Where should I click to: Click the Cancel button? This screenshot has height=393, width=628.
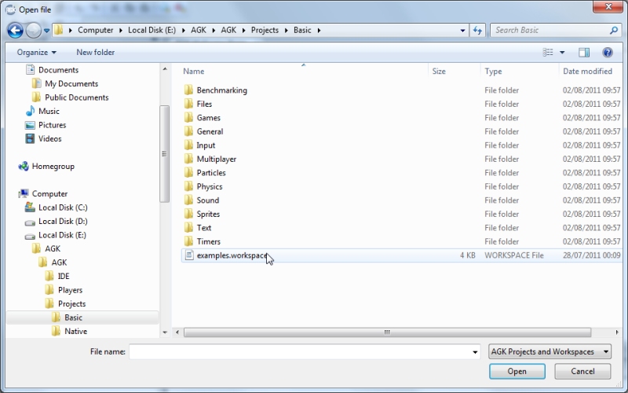(582, 371)
